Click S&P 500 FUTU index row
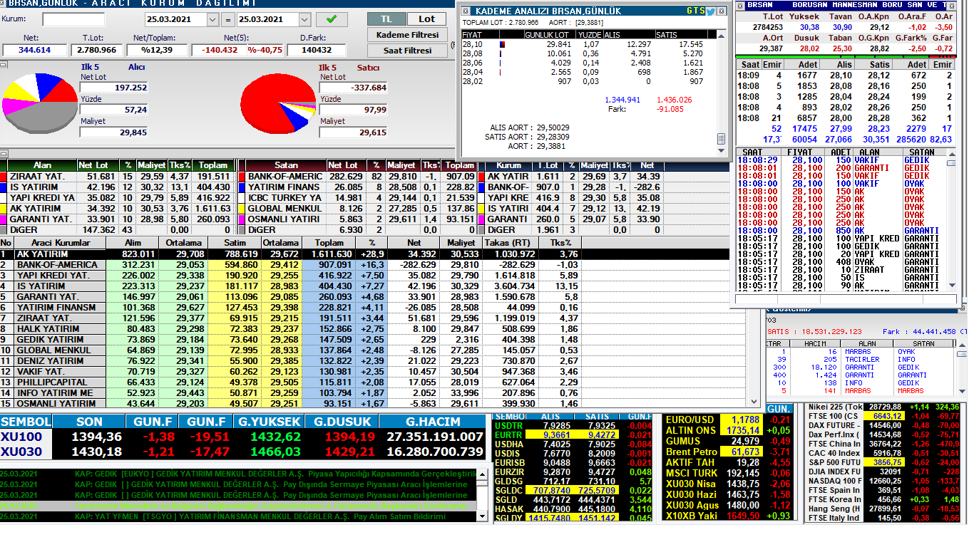The image size is (974, 547). 883,462
